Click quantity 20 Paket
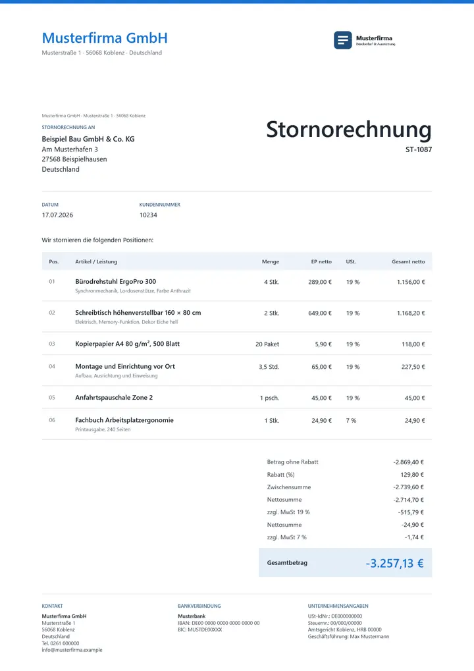The width and height of the screenshot is (474, 671). (x=267, y=344)
